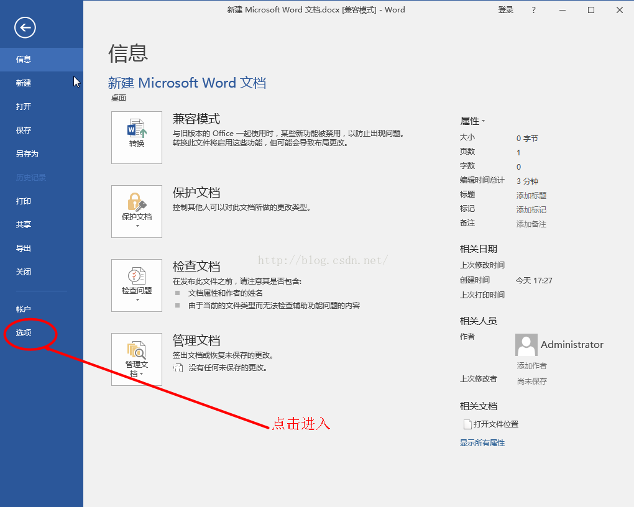The width and height of the screenshot is (634, 507).
Task: Click the 兼容模式 heading
Action: pos(196,119)
